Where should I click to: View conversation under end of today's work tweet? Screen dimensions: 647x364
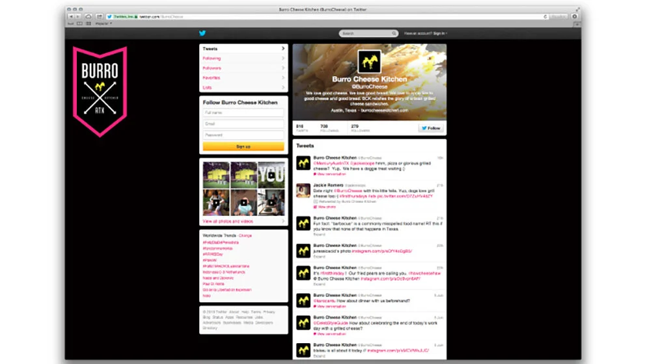pos(330,334)
